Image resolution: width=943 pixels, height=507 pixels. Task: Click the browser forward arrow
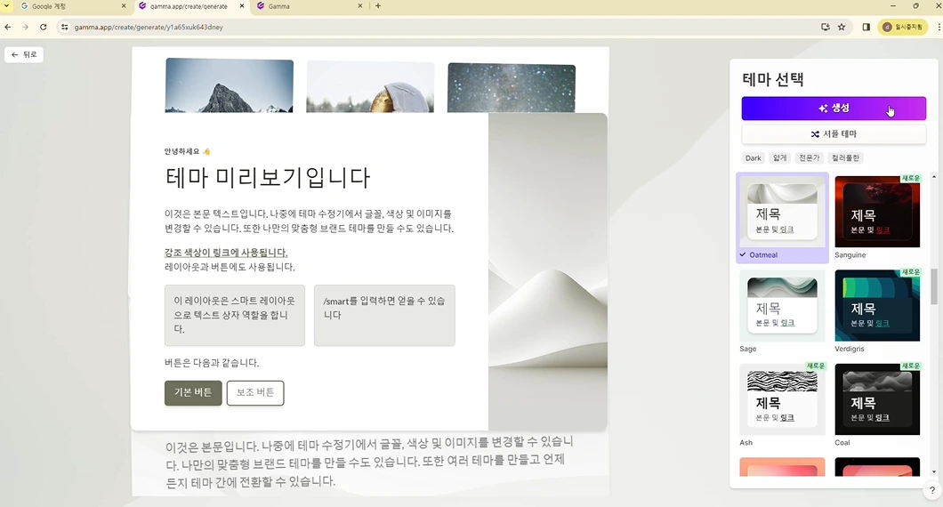point(25,27)
